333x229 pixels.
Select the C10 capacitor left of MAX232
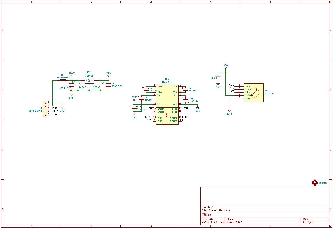click(x=134, y=108)
